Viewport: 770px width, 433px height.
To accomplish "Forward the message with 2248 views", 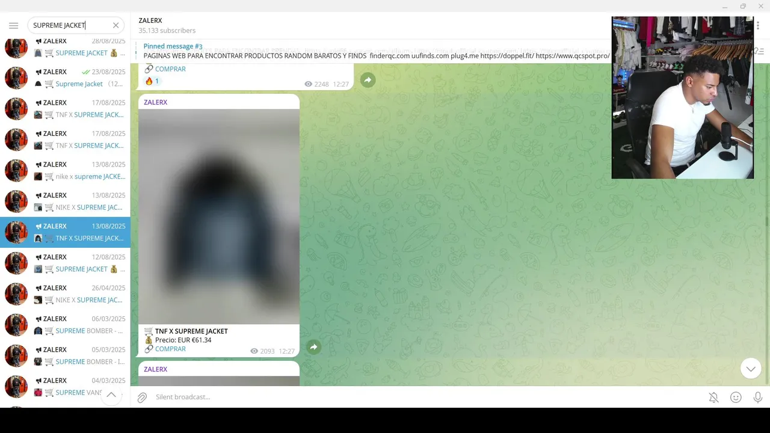I will click(368, 80).
